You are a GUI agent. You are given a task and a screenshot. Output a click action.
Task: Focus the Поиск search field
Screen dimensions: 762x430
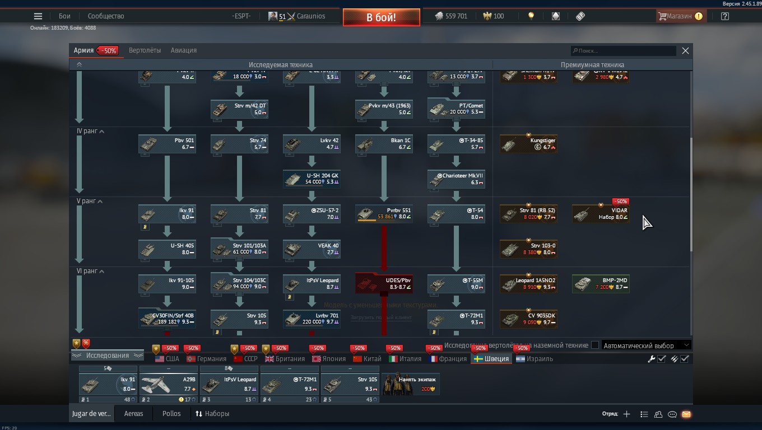click(x=624, y=51)
